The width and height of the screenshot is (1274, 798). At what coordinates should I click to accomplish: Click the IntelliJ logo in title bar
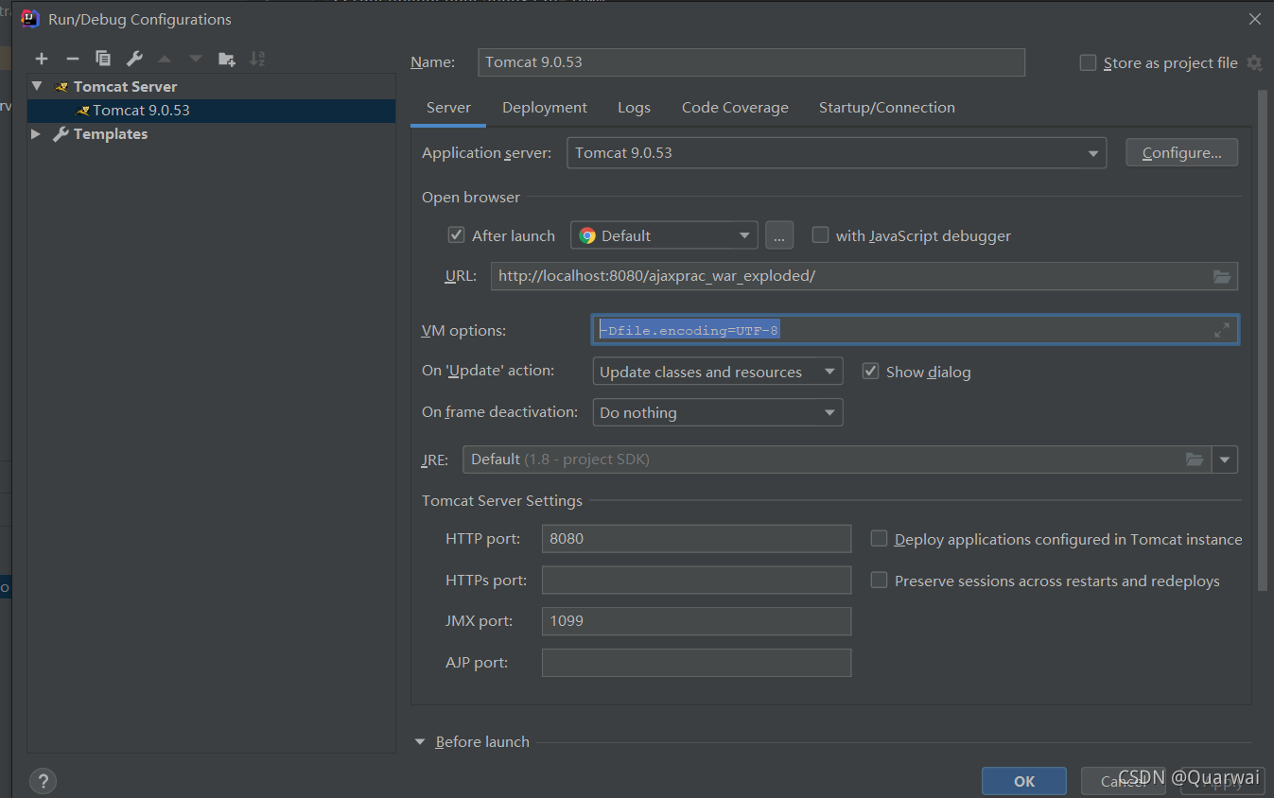click(x=30, y=18)
